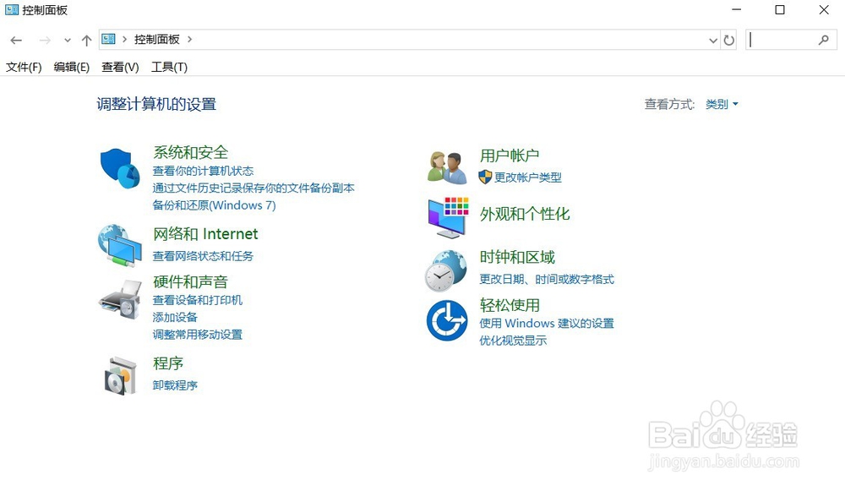
Task: Open 时钟和区域 using the clock icon
Action: 446,270
